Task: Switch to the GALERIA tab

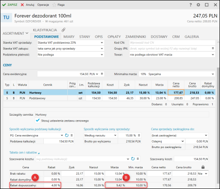Action: (x=192, y=36)
